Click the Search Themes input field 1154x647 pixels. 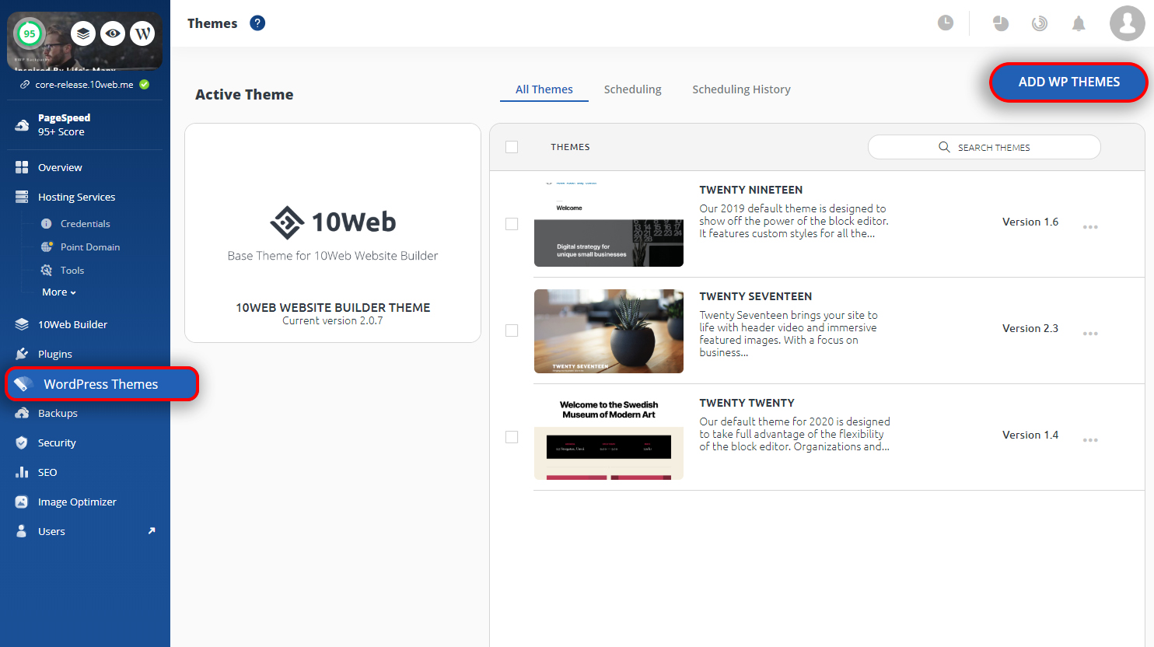pos(984,147)
